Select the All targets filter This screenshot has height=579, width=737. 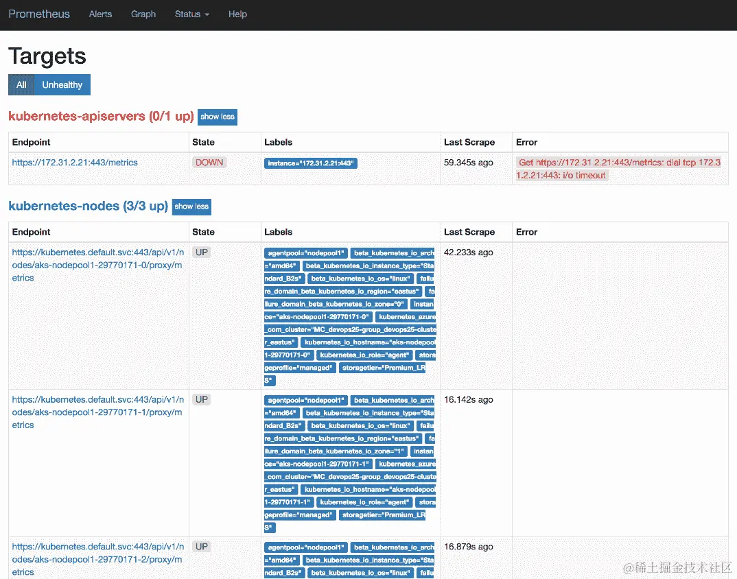tap(21, 84)
